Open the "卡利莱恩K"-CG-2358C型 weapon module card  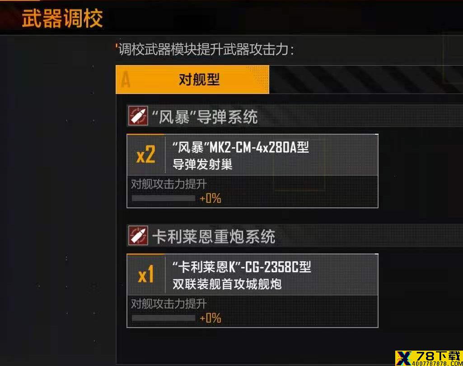point(253,291)
